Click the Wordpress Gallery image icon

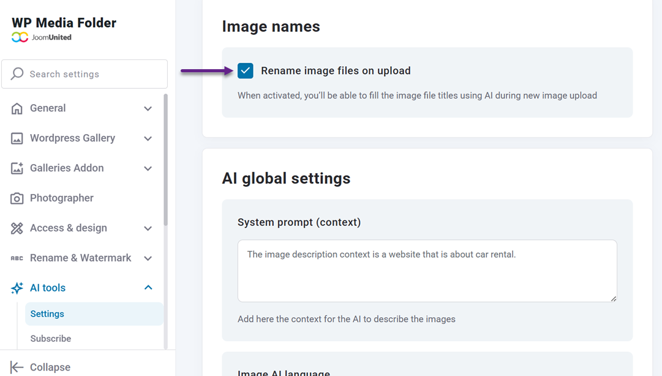[x=17, y=138]
